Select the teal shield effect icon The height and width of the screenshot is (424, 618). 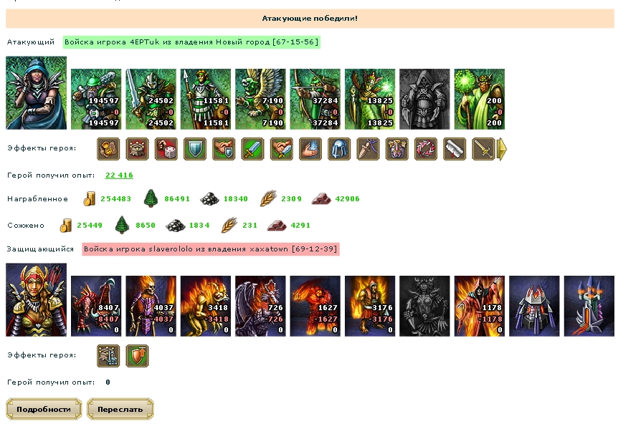(x=195, y=149)
